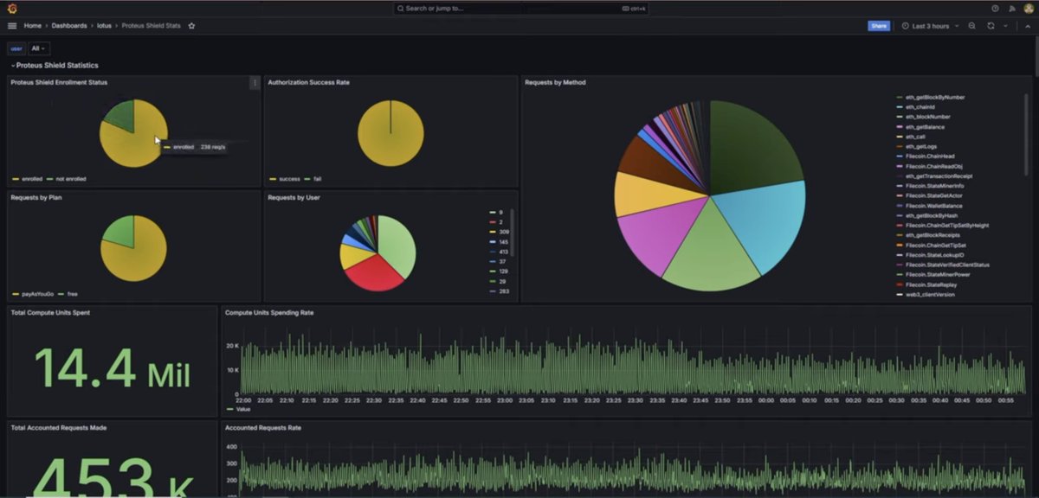Viewport: 1039px width, 498px height.
Task: Click the zoom out time range icon
Action: click(x=972, y=26)
